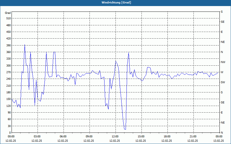Click the SW compass direction label
Viewport: 231px width, 144px height.
tap(223, 82)
